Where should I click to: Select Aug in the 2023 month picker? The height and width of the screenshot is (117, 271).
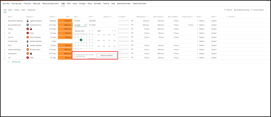[114, 41]
